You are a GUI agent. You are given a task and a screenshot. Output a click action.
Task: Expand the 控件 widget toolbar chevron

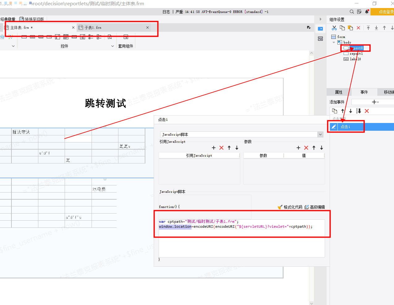[113, 46]
